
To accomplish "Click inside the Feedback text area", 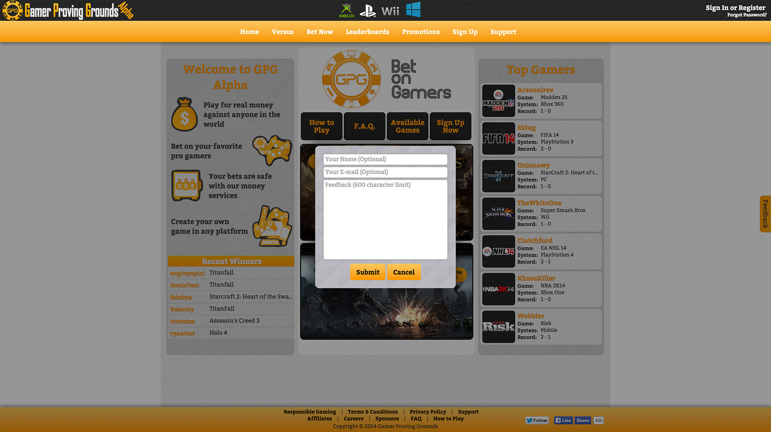I will pos(385,220).
